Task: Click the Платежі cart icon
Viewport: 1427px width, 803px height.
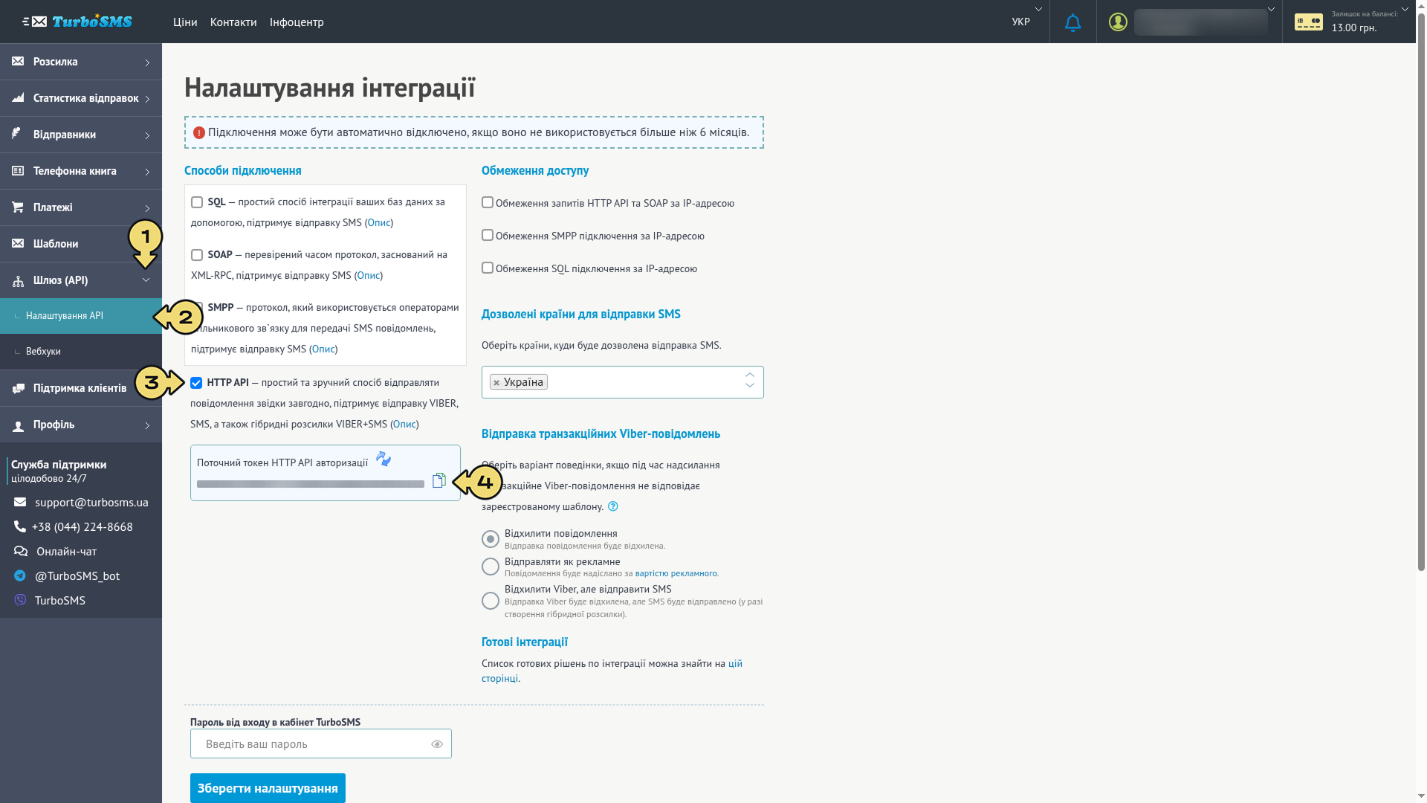Action: (18, 207)
